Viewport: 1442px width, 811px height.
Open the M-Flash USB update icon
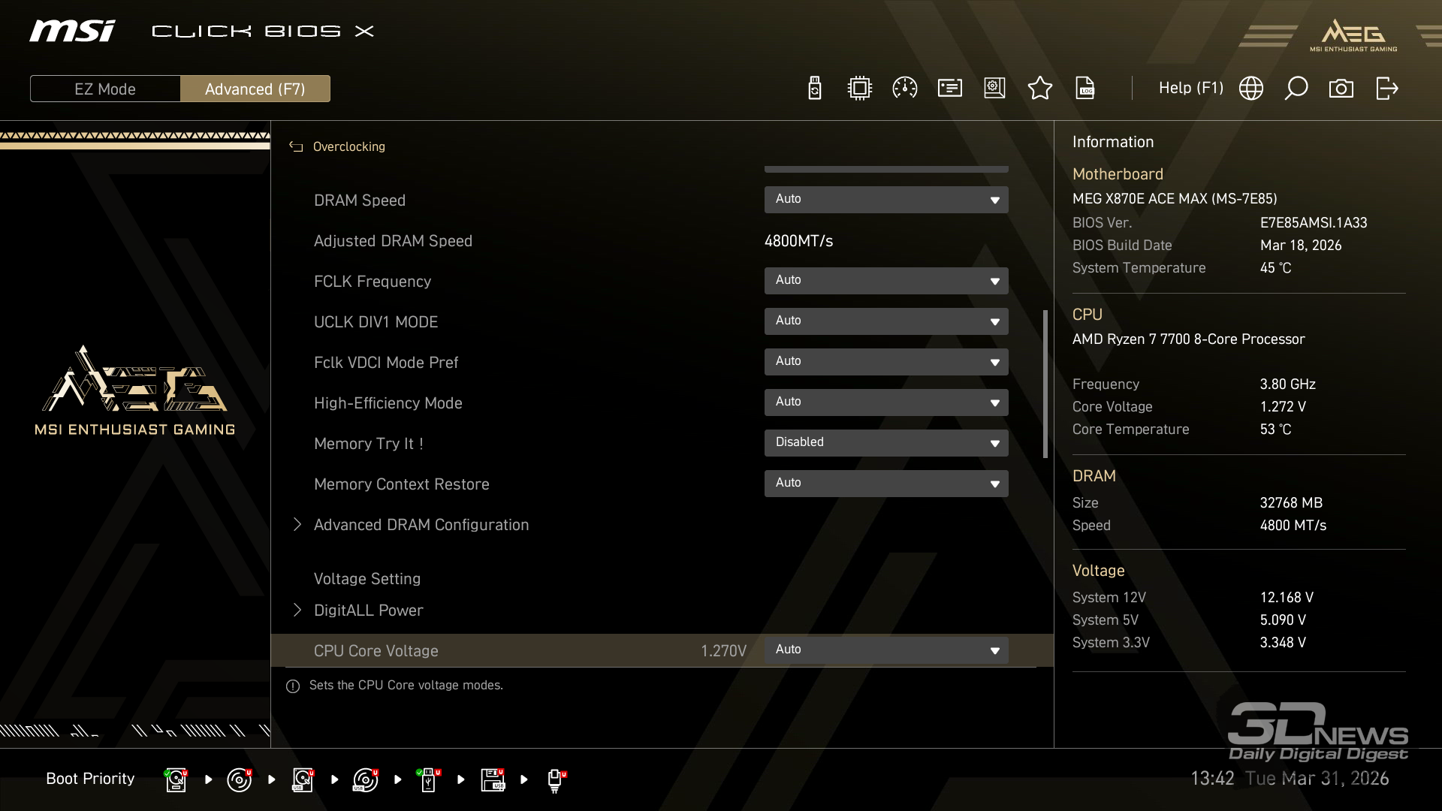click(814, 89)
